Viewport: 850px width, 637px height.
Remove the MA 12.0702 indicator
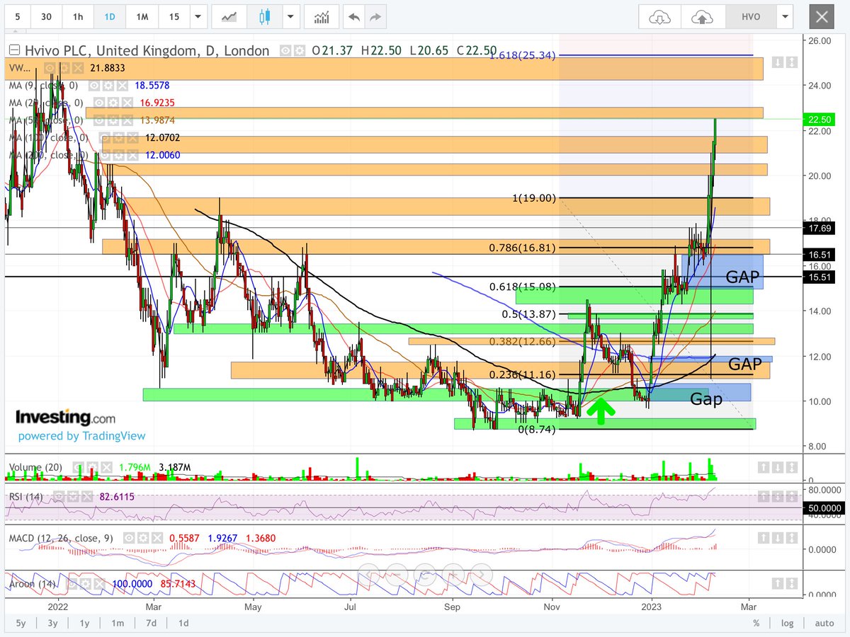[x=132, y=137]
